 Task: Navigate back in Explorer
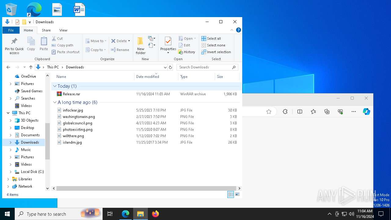[8, 67]
